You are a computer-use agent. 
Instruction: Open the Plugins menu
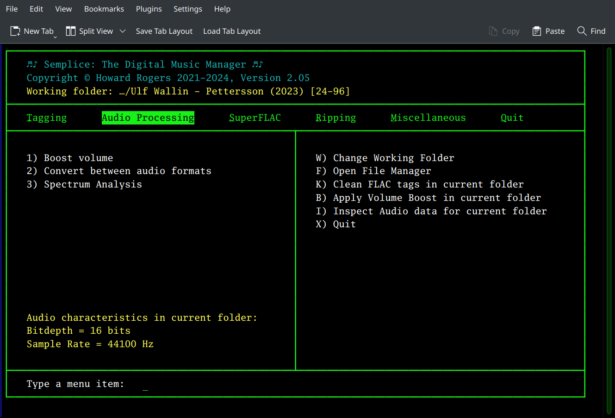(x=149, y=9)
